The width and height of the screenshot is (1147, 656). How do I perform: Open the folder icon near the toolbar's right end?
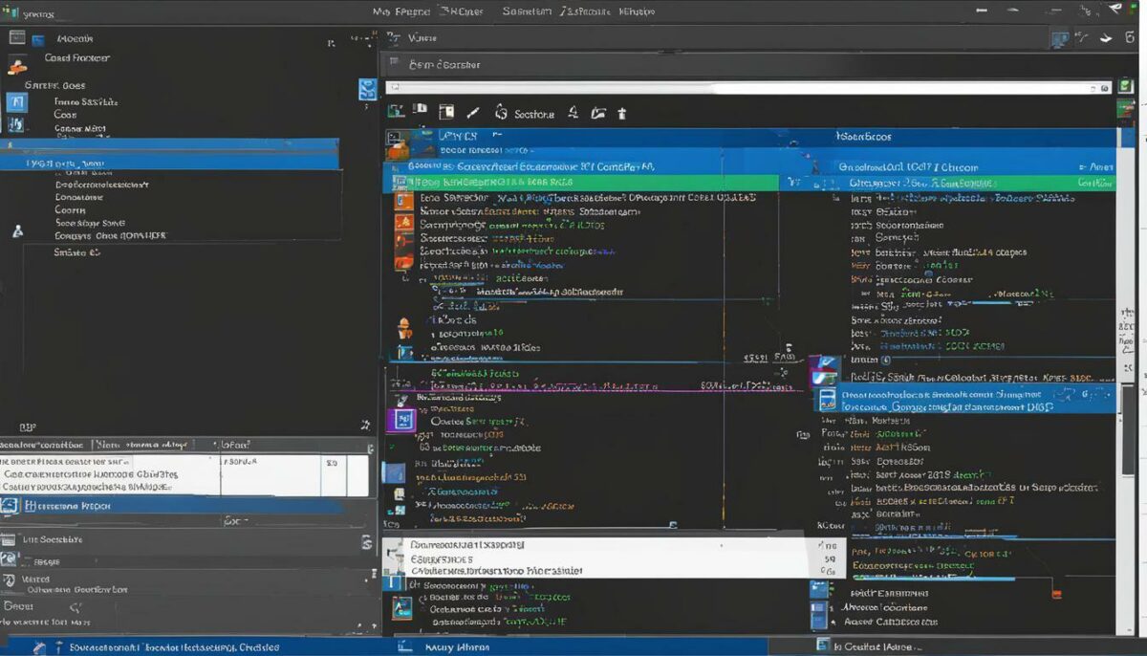[598, 112]
